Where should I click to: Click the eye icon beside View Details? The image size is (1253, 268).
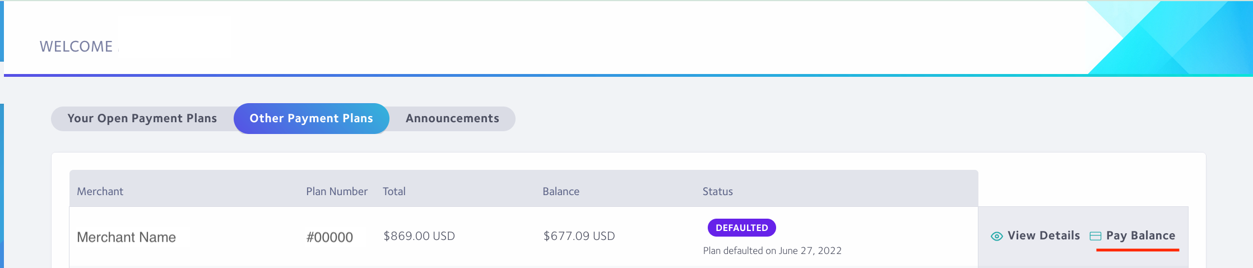996,236
